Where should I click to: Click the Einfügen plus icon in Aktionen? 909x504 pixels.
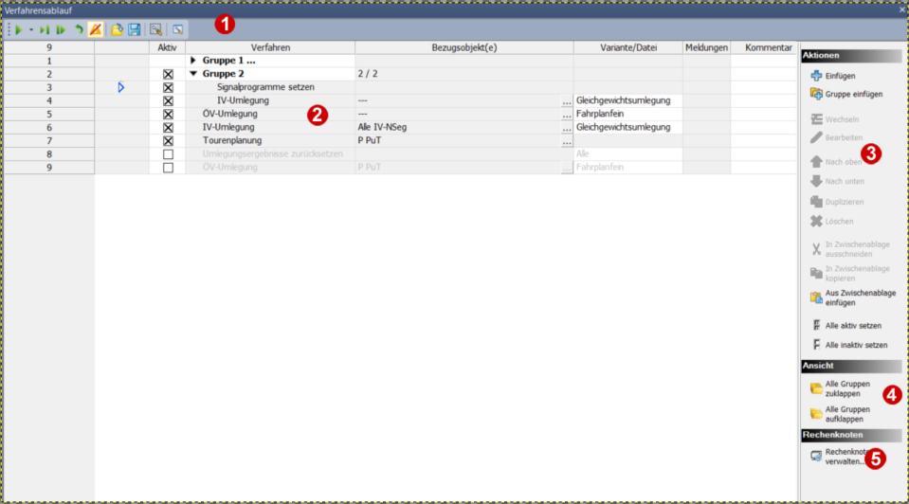click(x=816, y=75)
